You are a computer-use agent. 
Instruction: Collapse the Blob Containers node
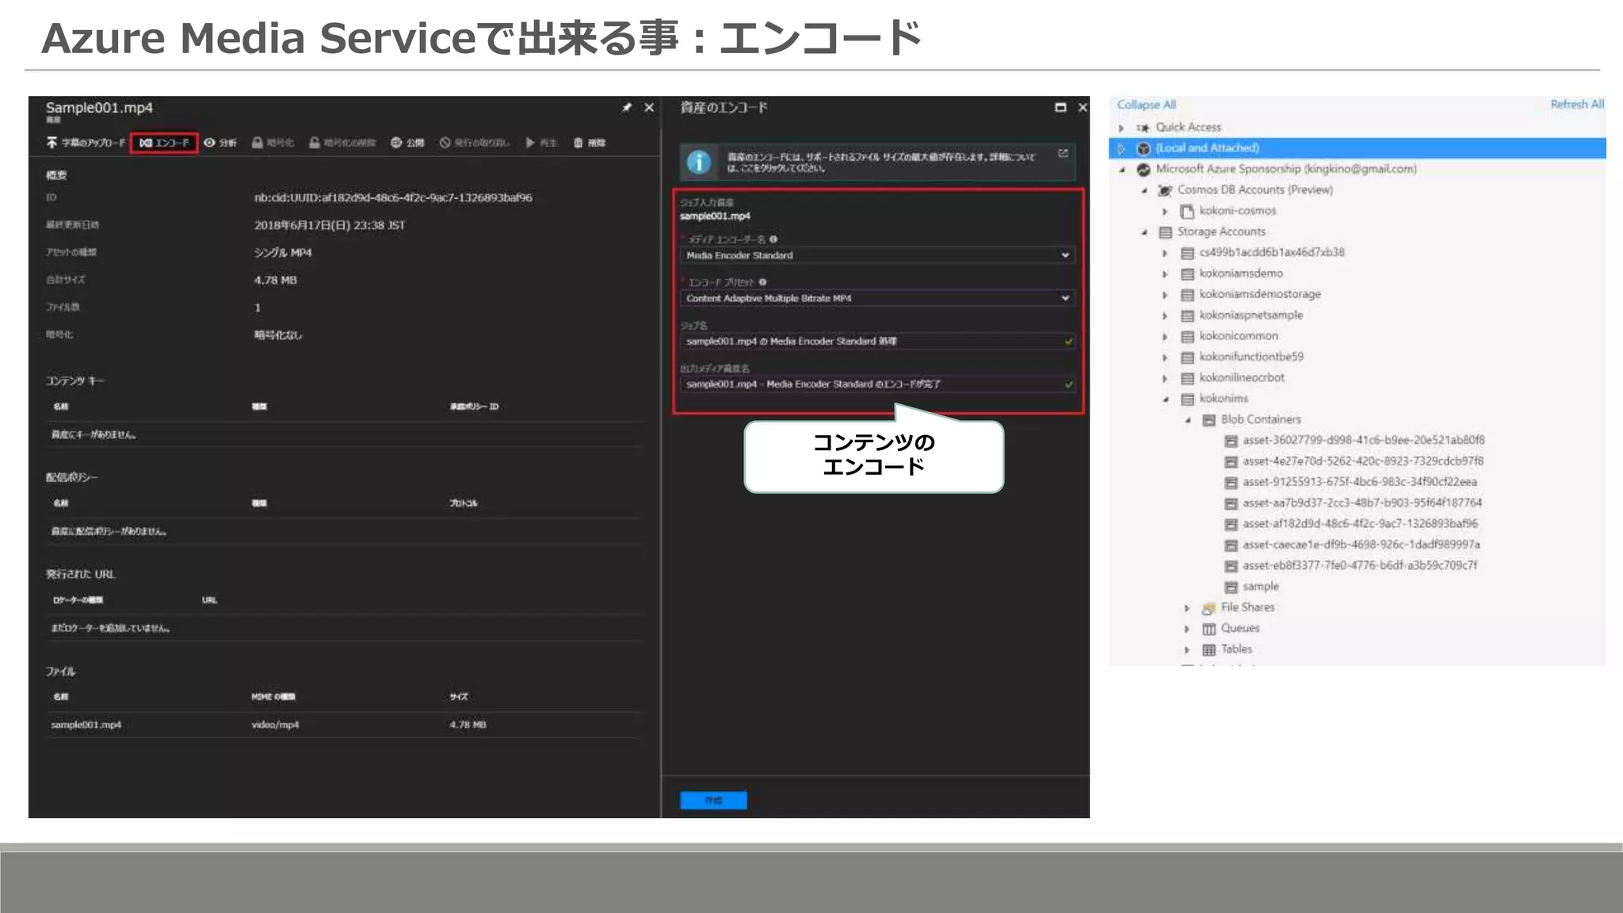coord(1187,420)
